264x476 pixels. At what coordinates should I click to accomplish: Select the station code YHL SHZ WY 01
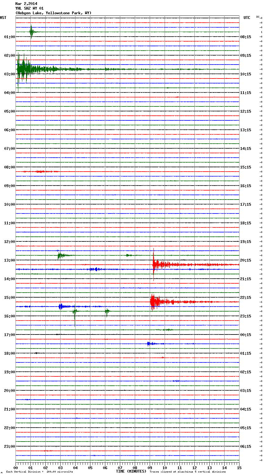point(30,8)
